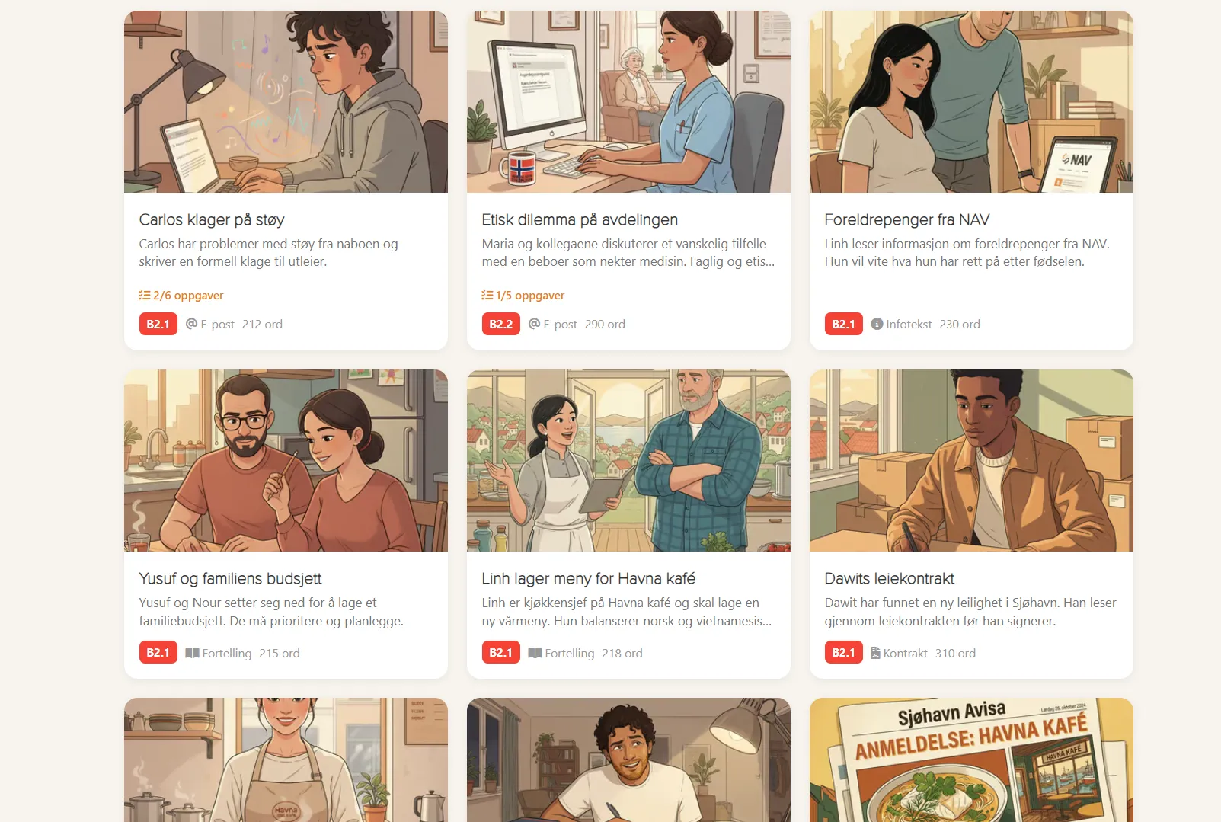The image size is (1221, 822).
Task: Click the Fortelling book icon on Yusuf card
Action: 192,653
